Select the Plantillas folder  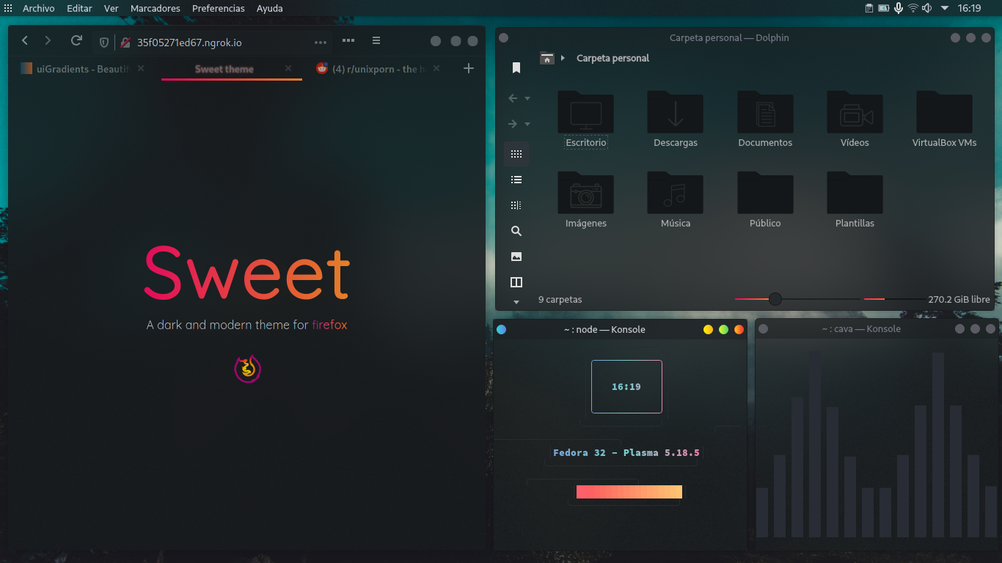click(x=855, y=200)
